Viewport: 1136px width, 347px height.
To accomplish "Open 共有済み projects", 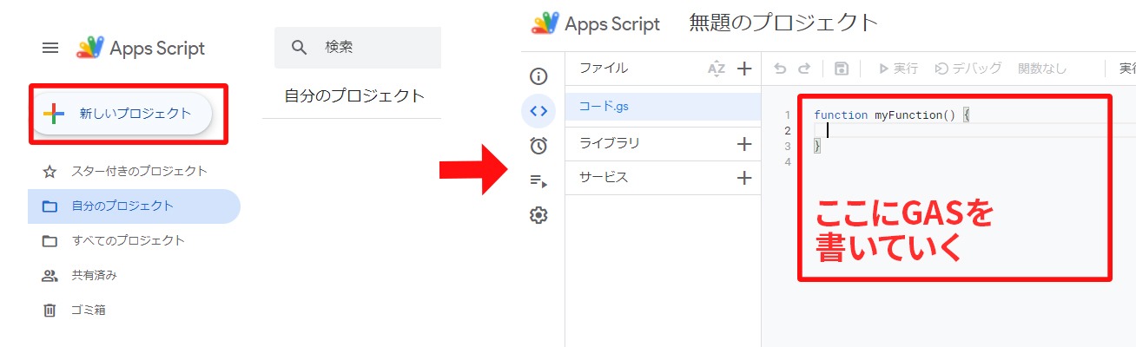I will [94, 275].
